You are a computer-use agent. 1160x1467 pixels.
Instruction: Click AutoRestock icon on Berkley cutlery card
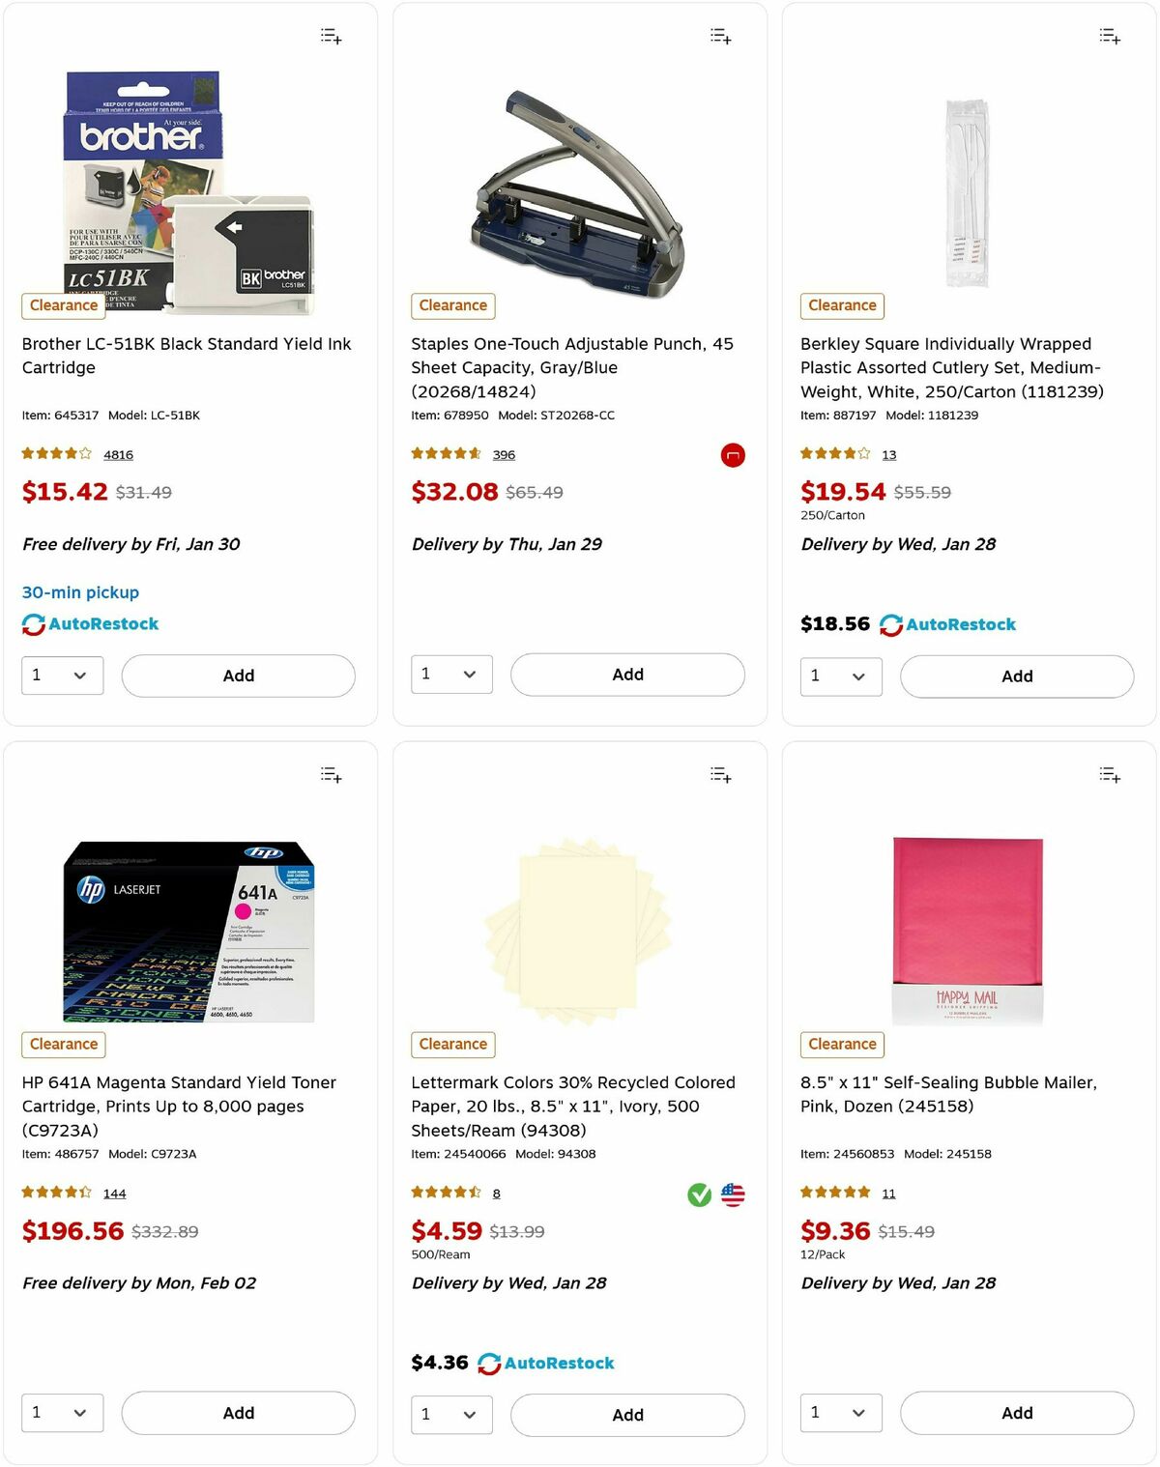tap(891, 624)
